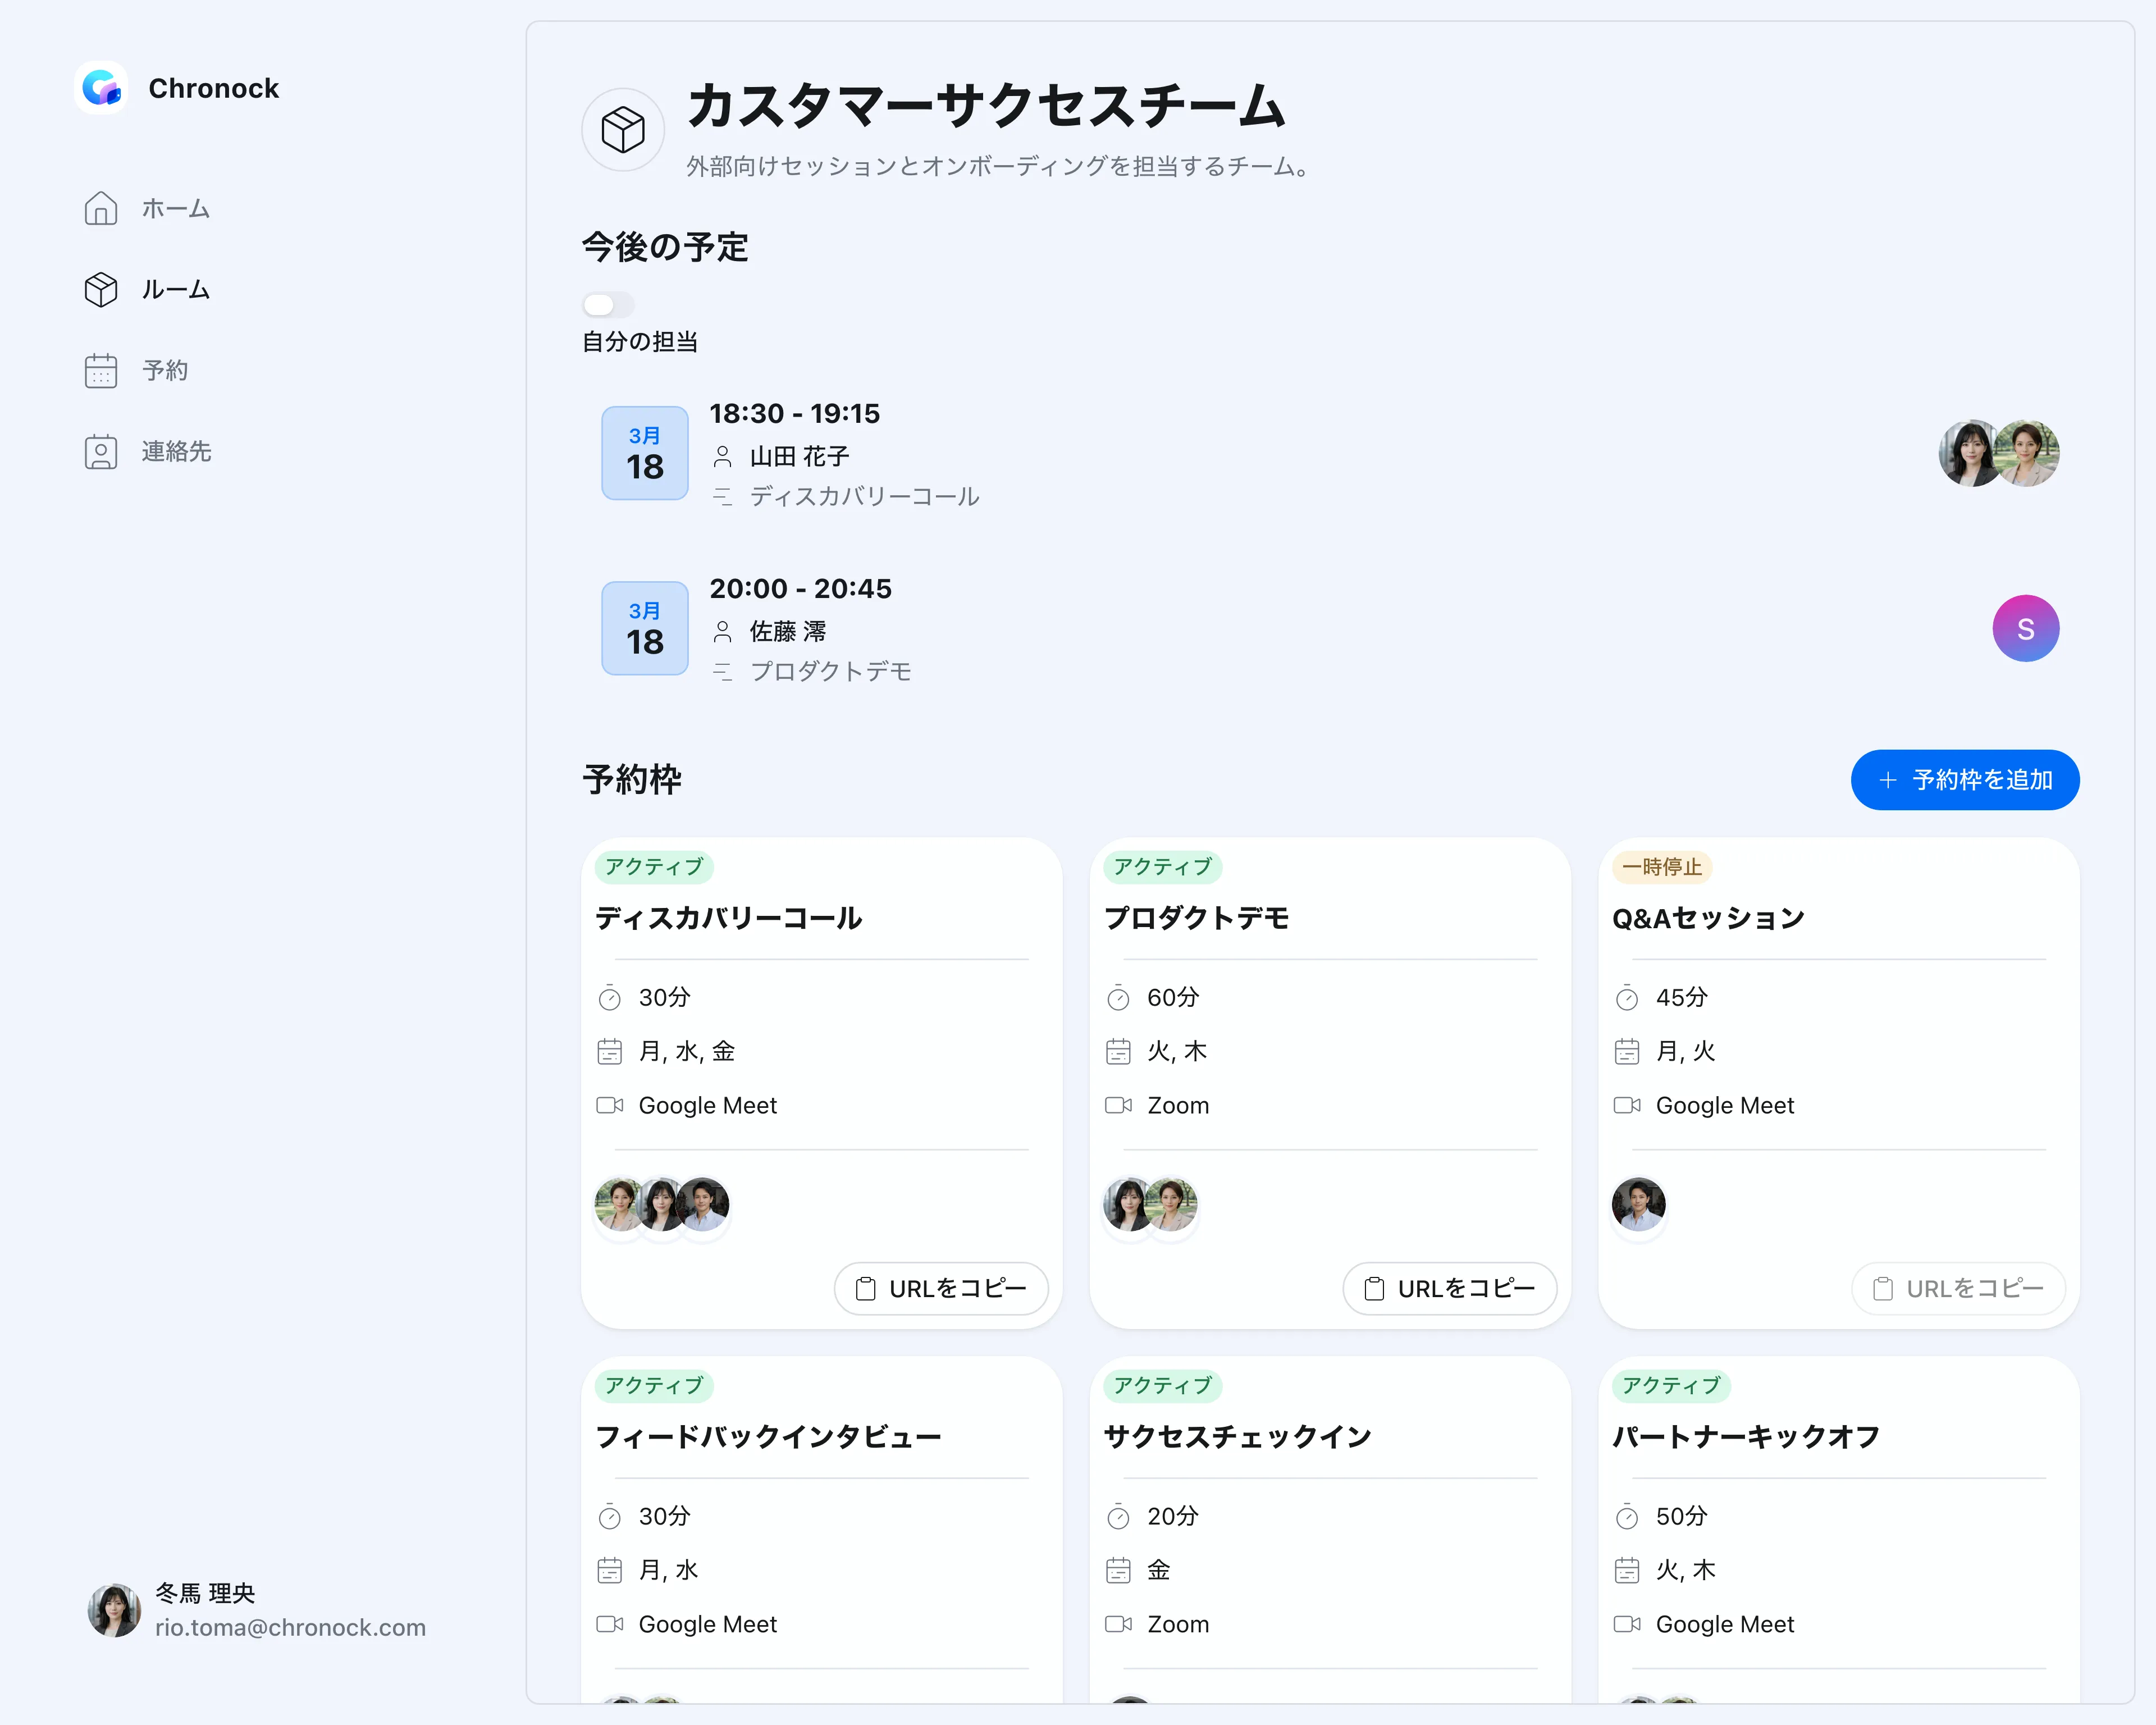Click the Chronock logo icon

(x=101, y=88)
